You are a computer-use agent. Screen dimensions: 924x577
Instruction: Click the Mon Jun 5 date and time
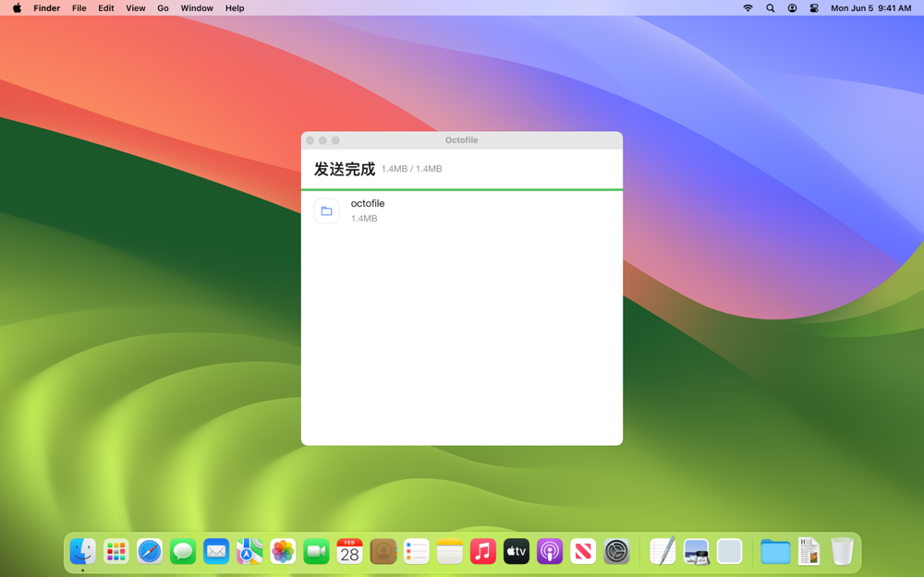click(x=871, y=8)
